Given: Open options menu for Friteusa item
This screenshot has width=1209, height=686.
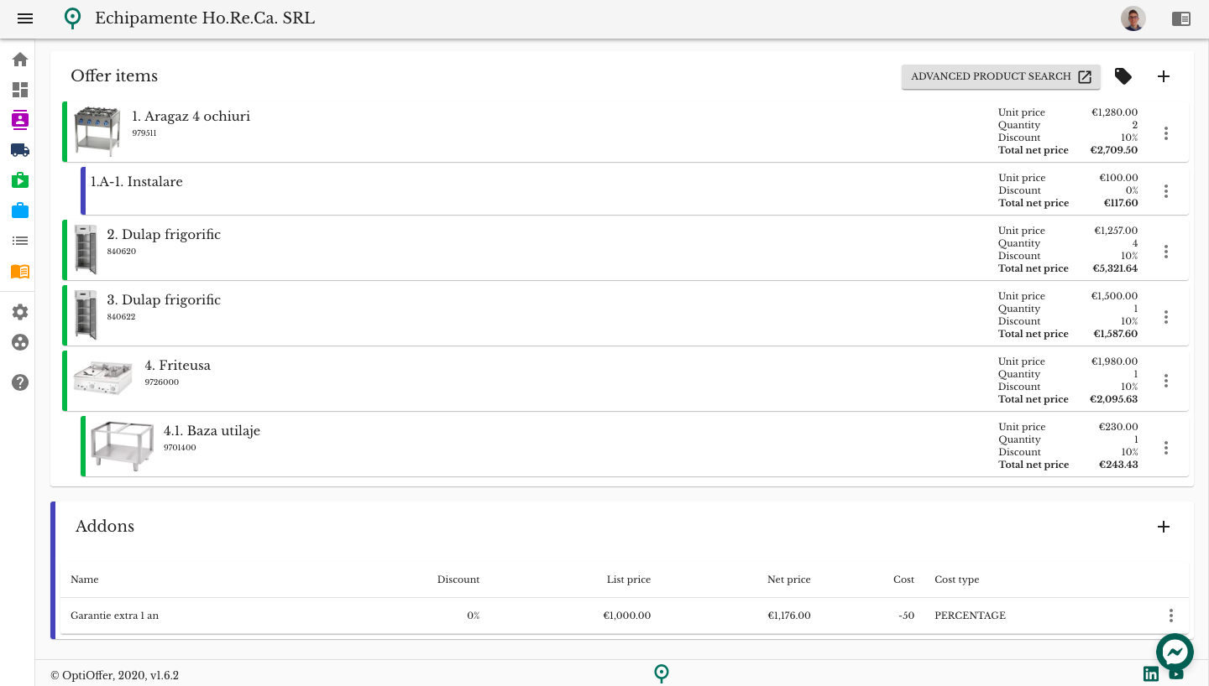Looking at the screenshot, I should (x=1166, y=381).
